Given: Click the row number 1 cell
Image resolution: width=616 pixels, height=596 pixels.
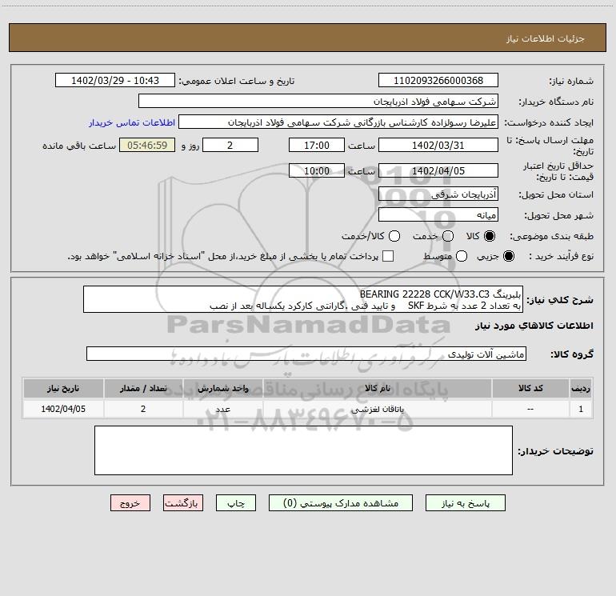Looking at the screenshot, I should (581, 409).
